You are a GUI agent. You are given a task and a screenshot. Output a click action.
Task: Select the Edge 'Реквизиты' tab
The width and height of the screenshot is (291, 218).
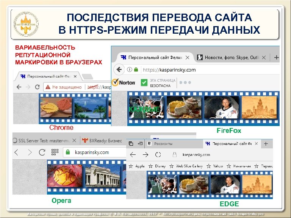pos(174,144)
